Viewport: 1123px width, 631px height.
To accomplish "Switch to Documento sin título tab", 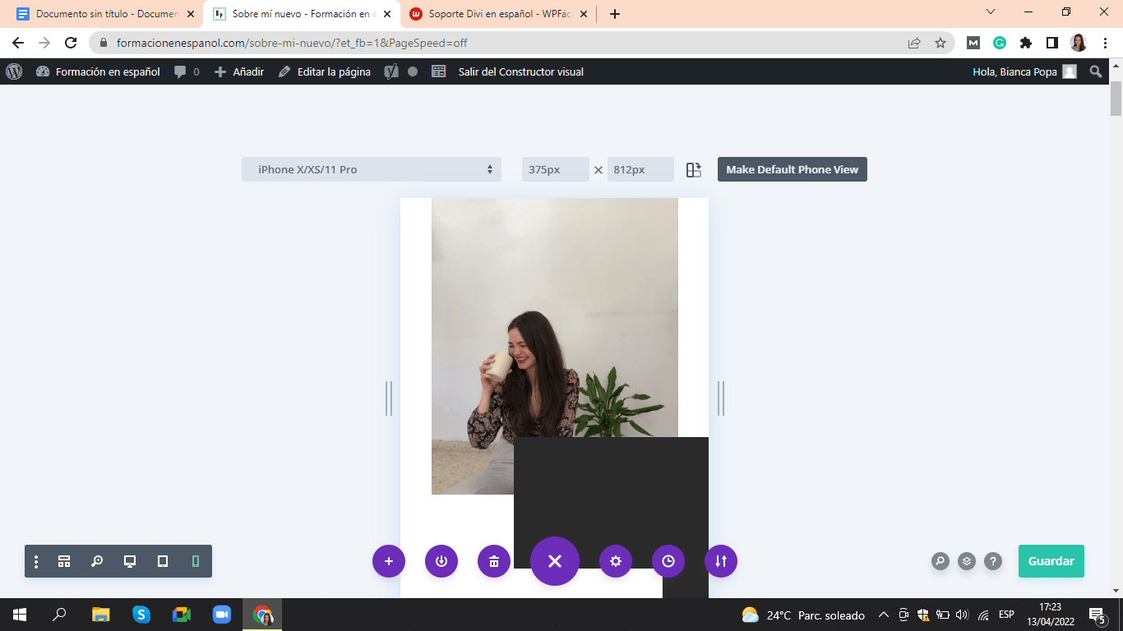I will pos(105,14).
